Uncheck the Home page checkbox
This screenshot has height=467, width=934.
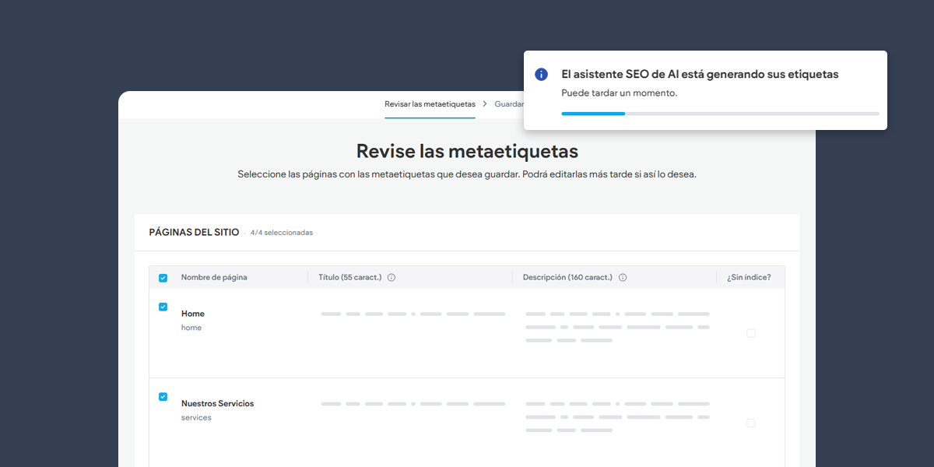click(x=163, y=307)
